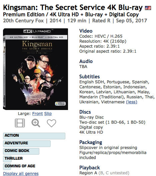Click the UltraHD Premium badge on cover
The height and width of the screenshot is (176, 156).
60,104
